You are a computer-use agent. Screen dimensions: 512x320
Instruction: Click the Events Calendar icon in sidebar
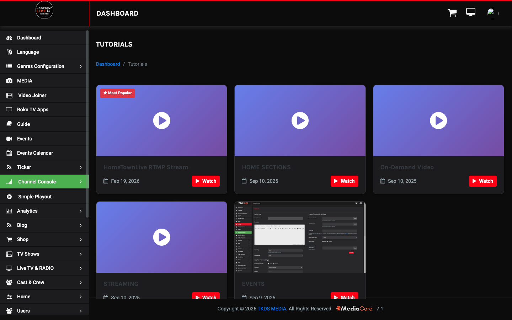(x=9, y=153)
